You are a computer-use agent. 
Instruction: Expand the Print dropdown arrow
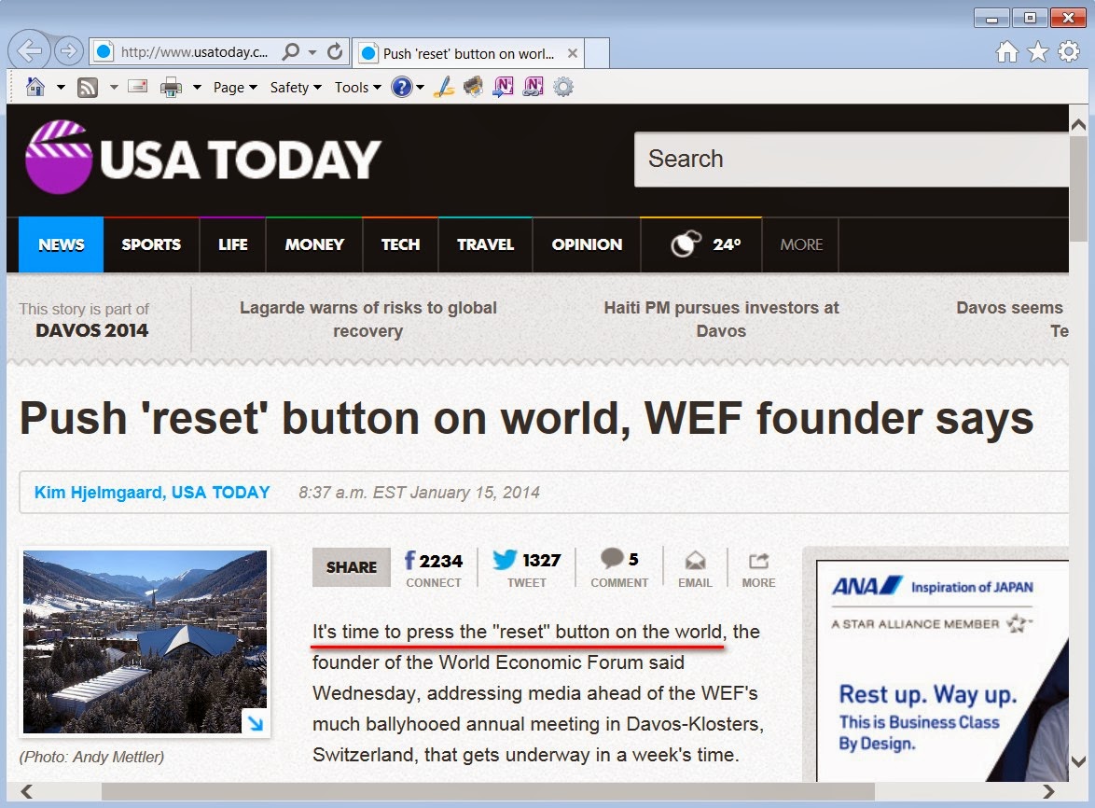click(x=197, y=88)
